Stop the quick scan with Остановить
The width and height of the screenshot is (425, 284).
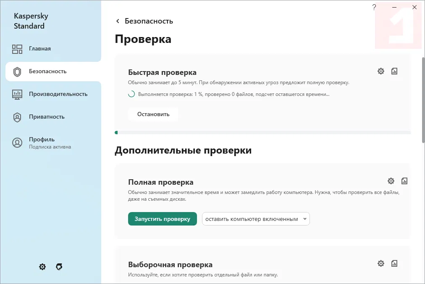pos(153,114)
